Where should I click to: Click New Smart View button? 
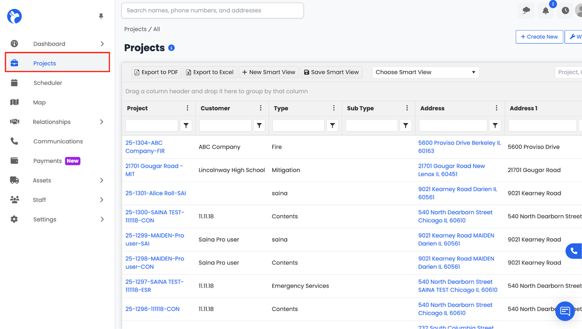(269, 72)
